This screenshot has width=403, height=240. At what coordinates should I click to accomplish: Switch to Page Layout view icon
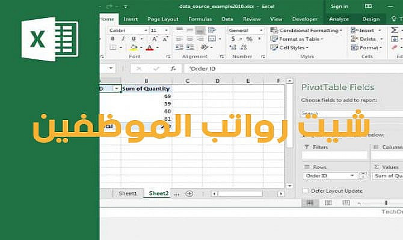click(x=328, y=203)
